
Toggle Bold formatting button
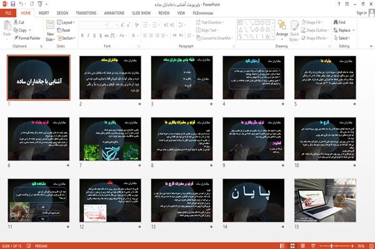(x=82, y=36)
